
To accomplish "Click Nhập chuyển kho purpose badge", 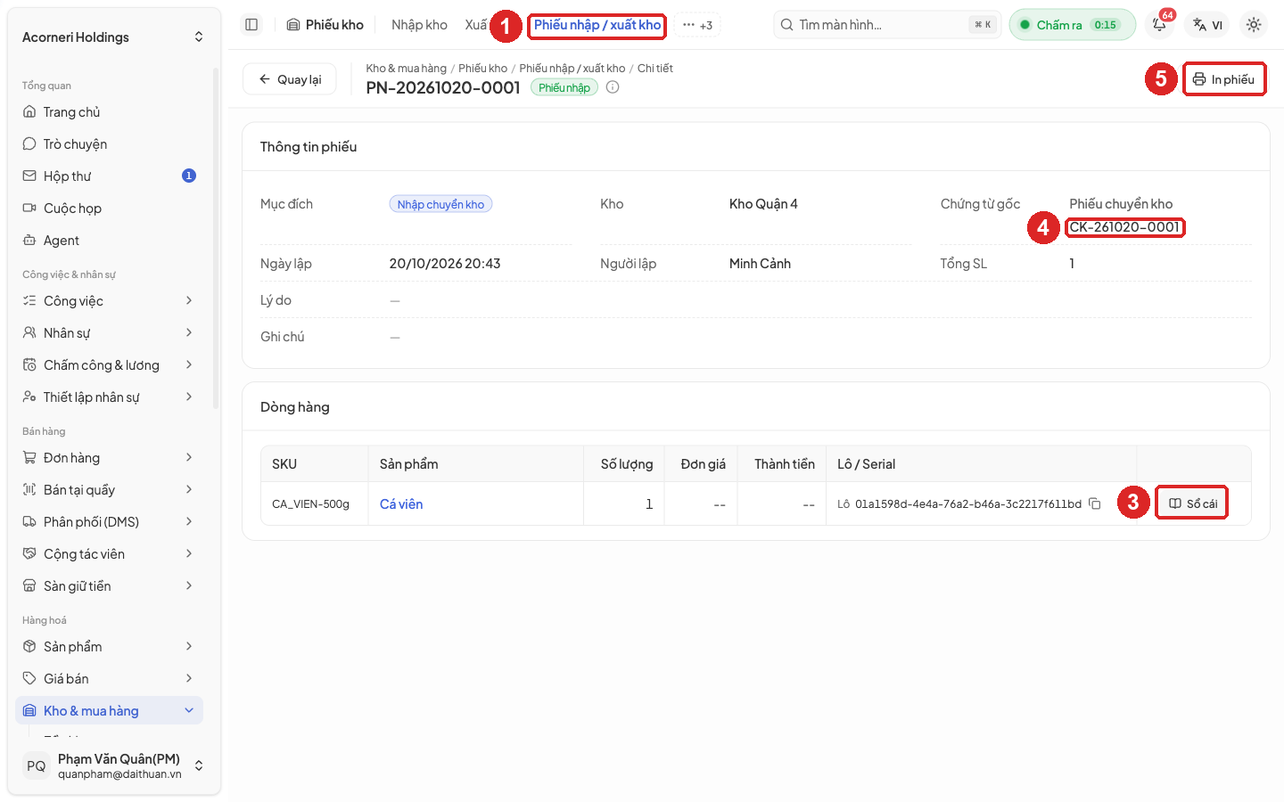I will 440,204.
